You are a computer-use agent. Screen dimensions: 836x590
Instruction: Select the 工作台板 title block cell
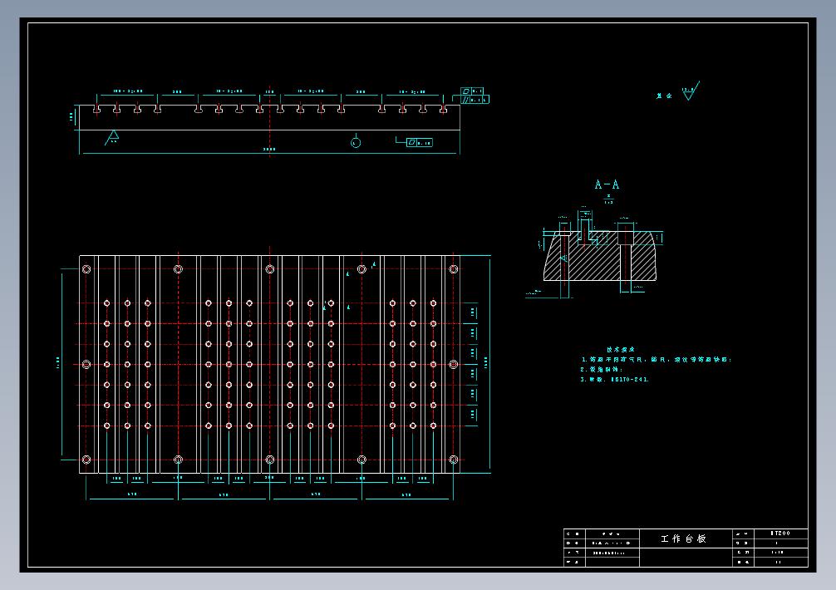(683, 538)
